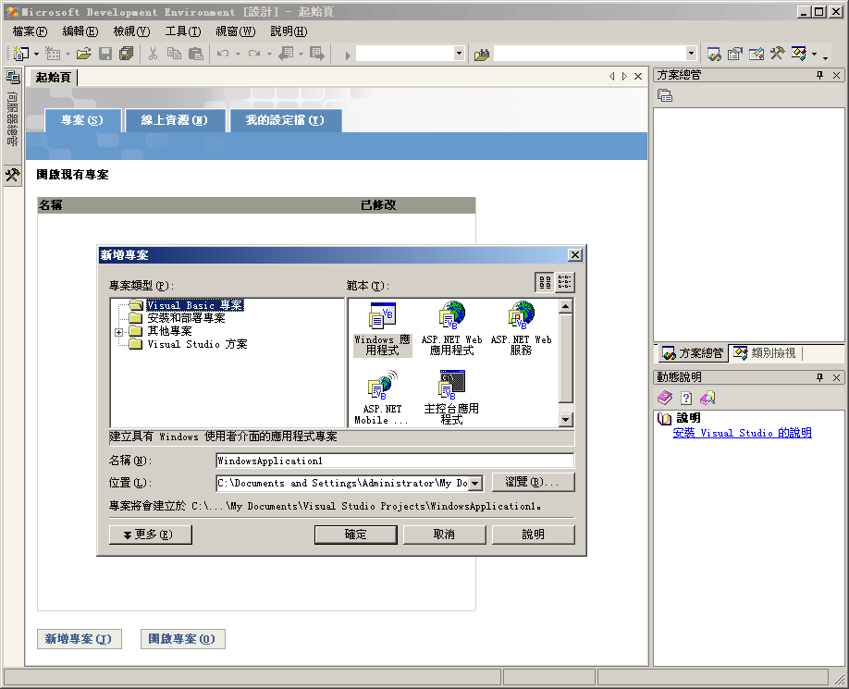Switch templates to small icons view
The width and height of the screenshot is (849, 689).
click(x=564, y=282)
